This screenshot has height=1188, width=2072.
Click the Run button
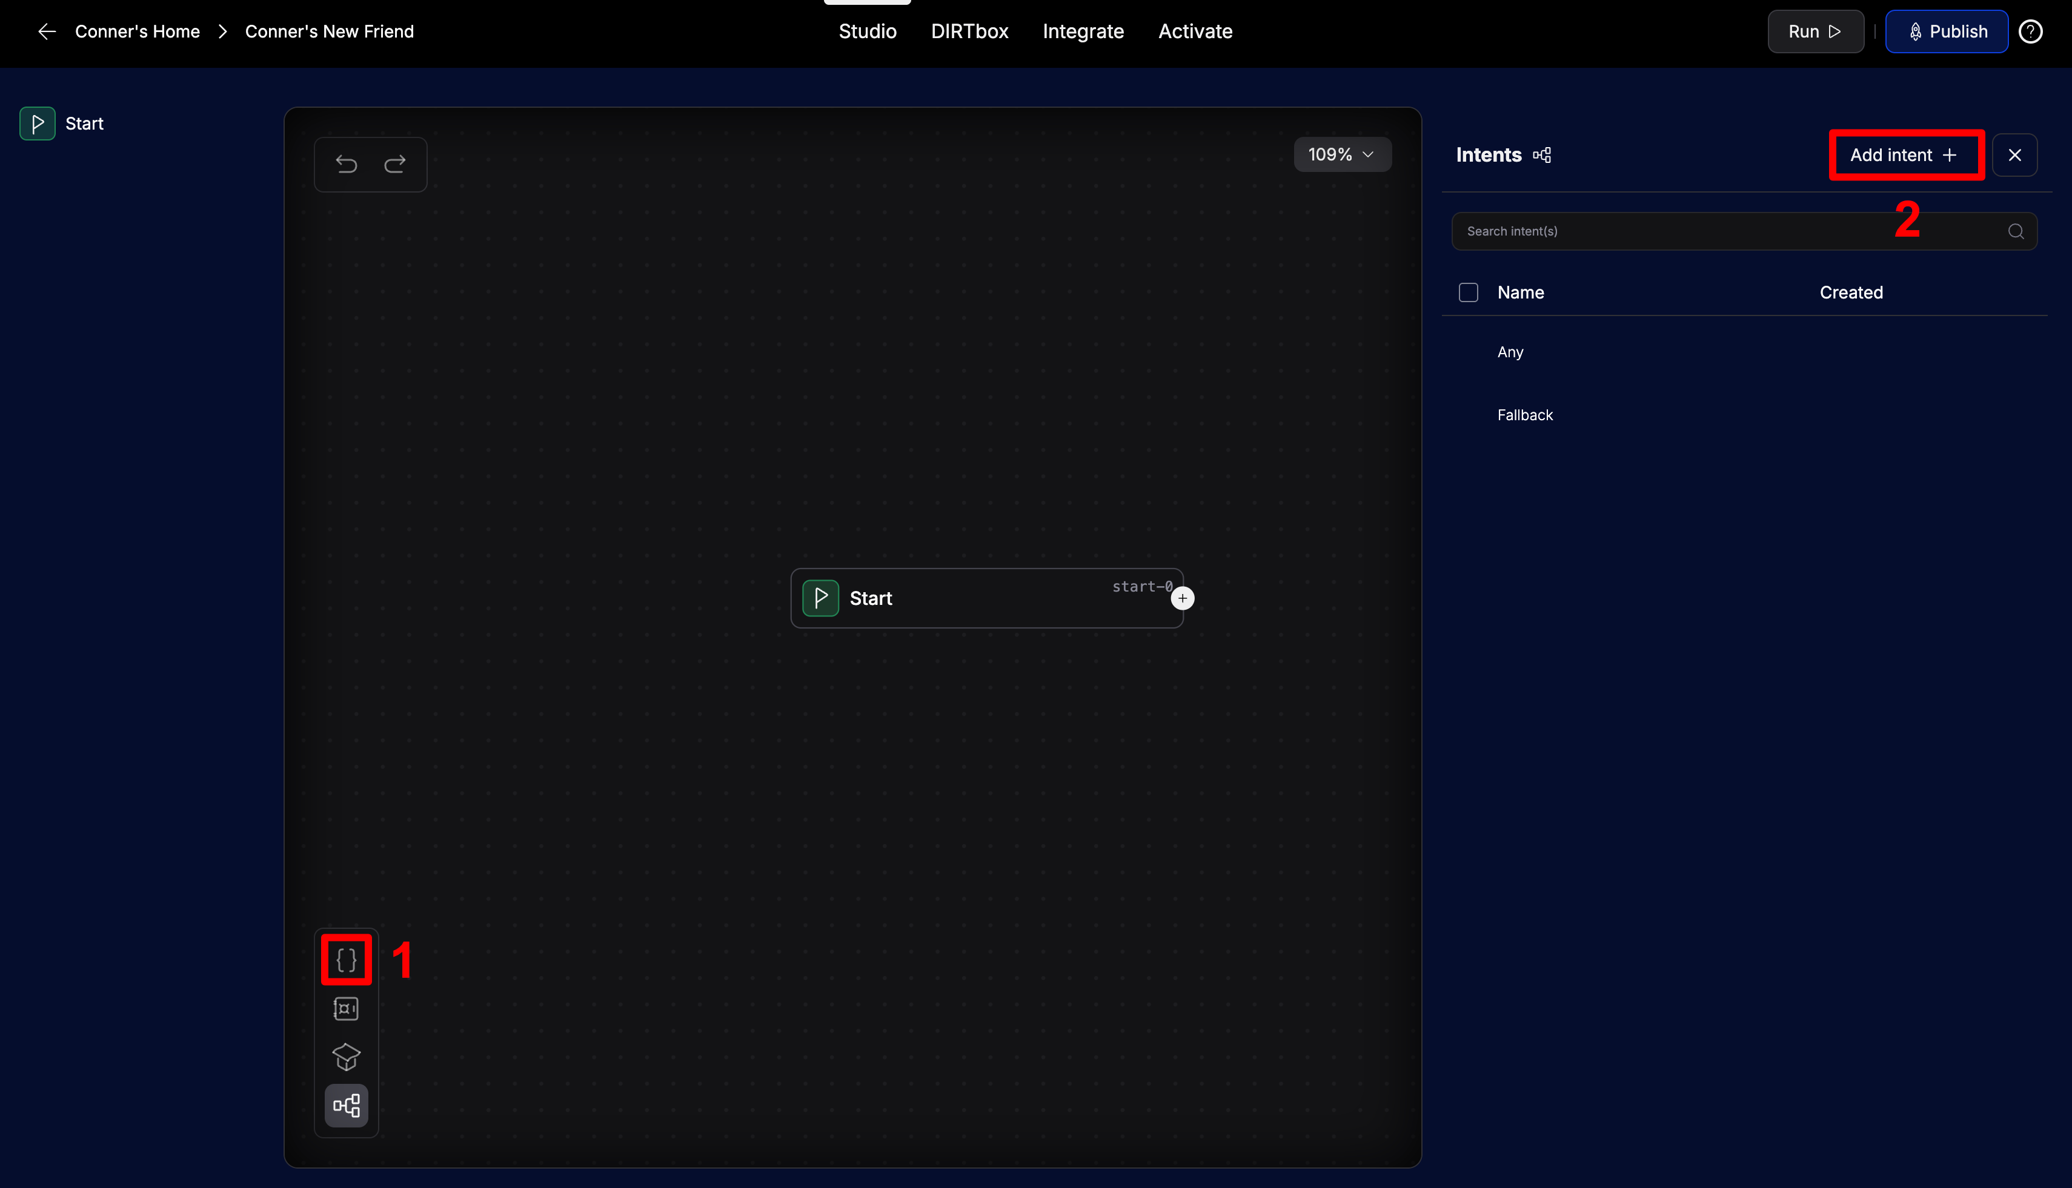point(1815,32)
